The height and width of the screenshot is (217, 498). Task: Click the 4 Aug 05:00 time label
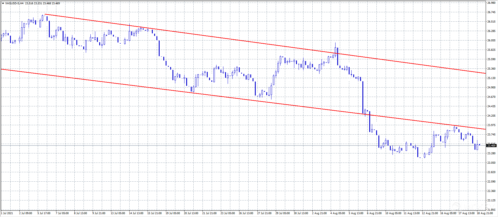tap(338, 213)
